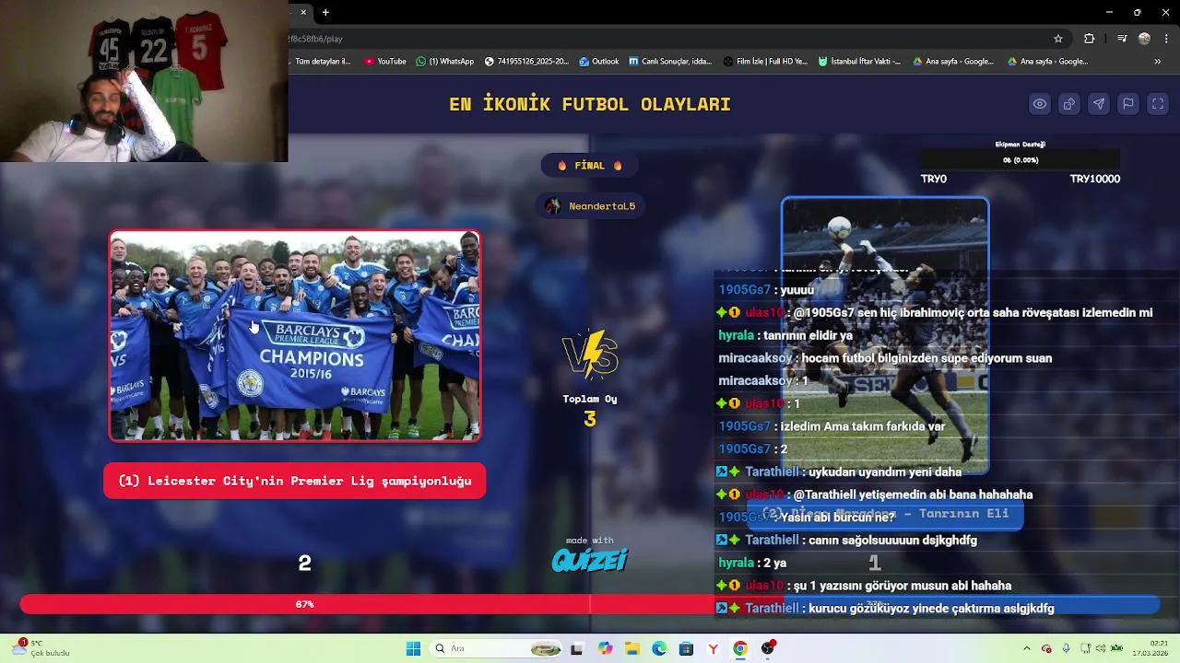Launch Copilot from the taskbar
This screenshot has height=663, width=1180.
pos(605,649)
